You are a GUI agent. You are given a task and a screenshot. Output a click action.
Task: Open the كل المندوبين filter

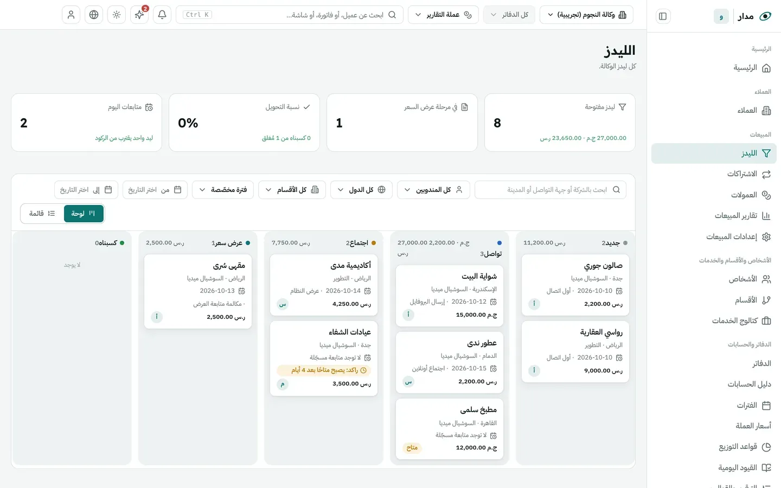433,190
